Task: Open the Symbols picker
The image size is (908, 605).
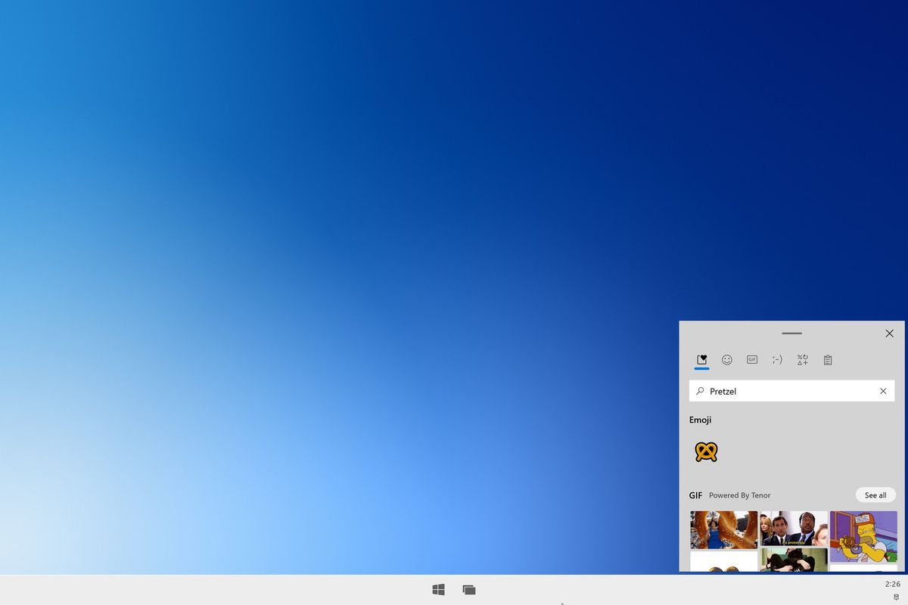Action: [x=802, y=360]
